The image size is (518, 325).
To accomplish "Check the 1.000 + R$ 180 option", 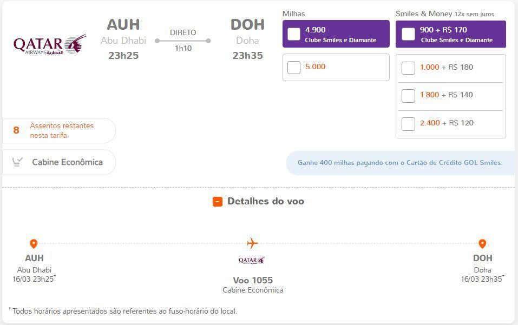I will coord(408,68).
